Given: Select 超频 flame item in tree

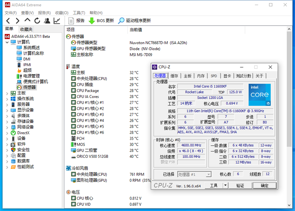Looking at the screenshot, I should point(27,70).
